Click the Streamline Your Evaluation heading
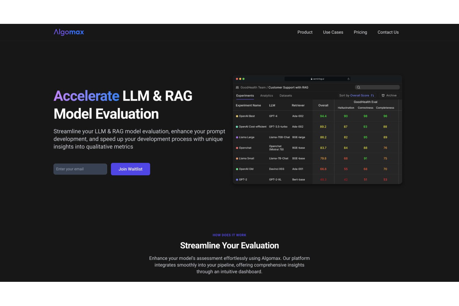This screenshot has width=459, height=306. coord(229,245)
